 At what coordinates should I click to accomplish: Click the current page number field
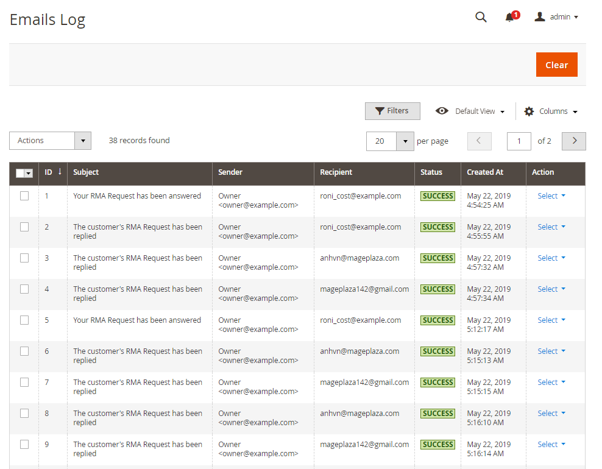click(519, 141)
